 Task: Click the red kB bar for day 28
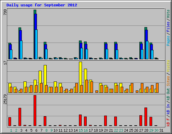(x=146, y=117)
